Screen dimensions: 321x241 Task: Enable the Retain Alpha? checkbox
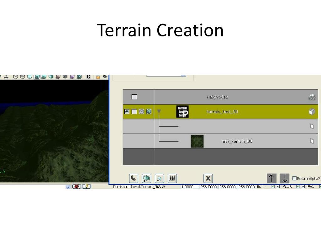pos(294,179)
